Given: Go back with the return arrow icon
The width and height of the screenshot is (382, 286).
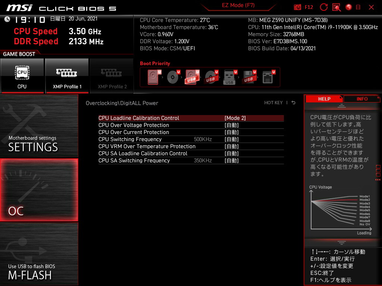Looking at the screenshot, I should (x=293, y=103).
